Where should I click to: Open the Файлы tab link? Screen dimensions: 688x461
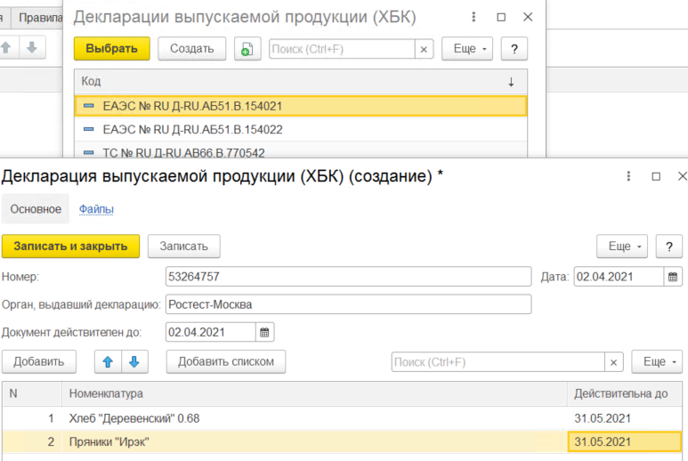[96, 209]
